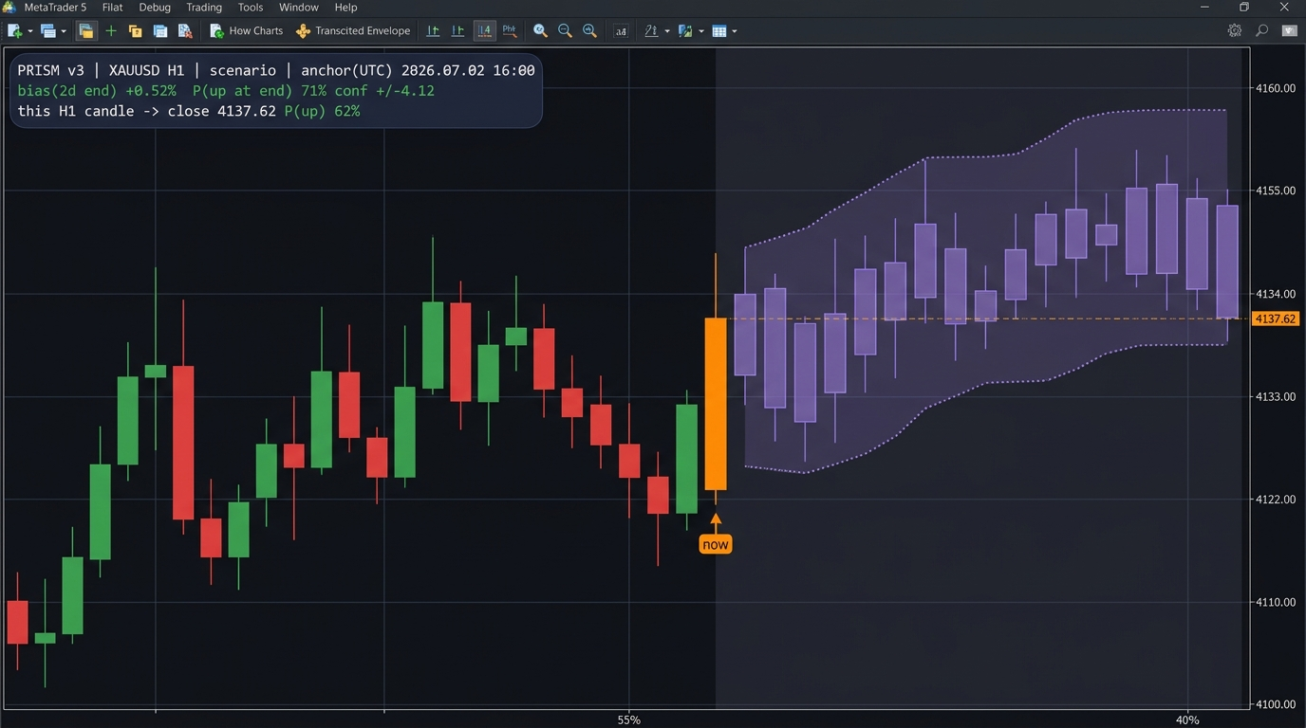Open the Trading menu
Screen dimensions: 1306x728
[x=204, y=8]
